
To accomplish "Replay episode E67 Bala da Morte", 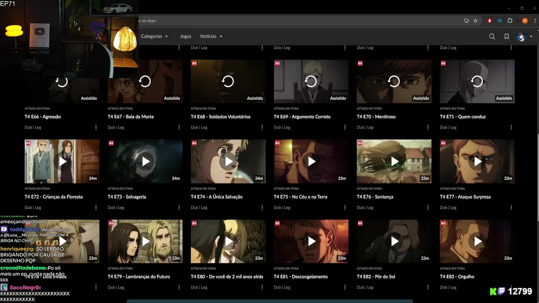I will click(x=145, y=82).
